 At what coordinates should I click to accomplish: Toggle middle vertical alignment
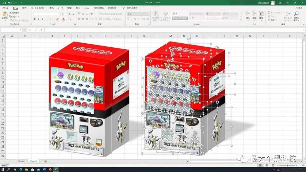[83, 14]
